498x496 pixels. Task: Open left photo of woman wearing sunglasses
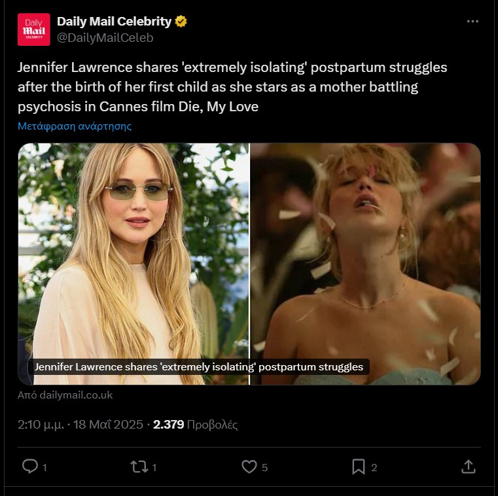133,249
